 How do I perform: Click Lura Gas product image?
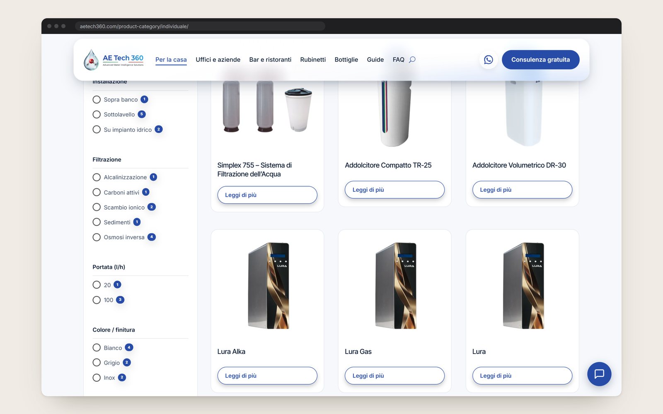click(x=396, y=286)
